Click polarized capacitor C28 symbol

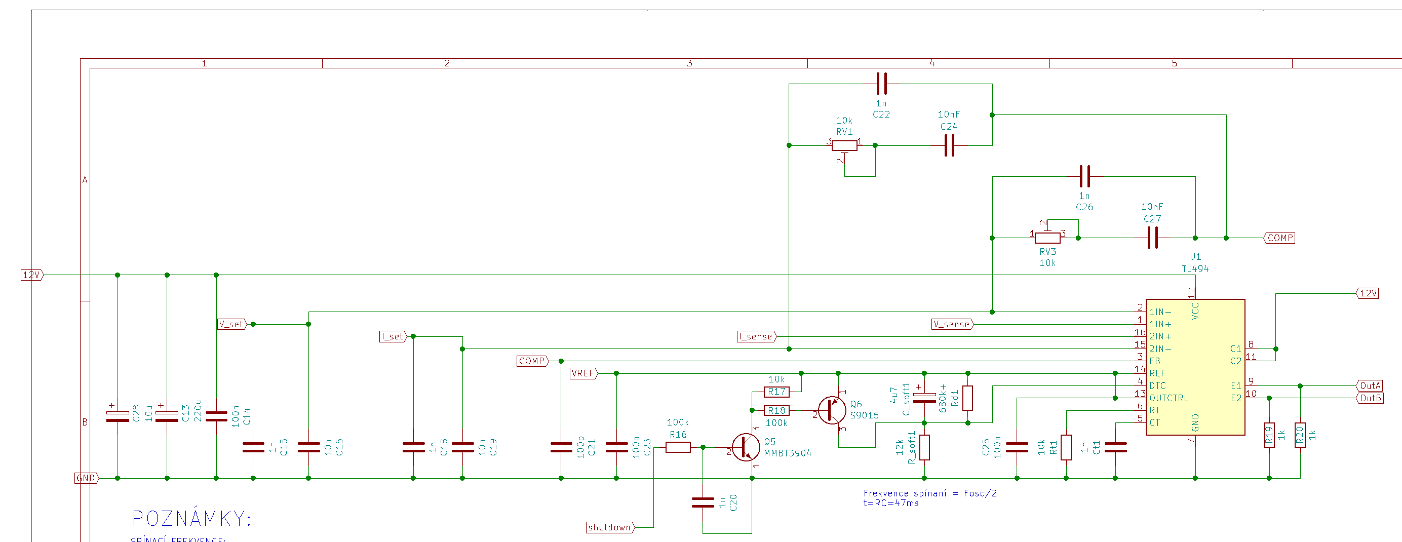pos(118,416)
